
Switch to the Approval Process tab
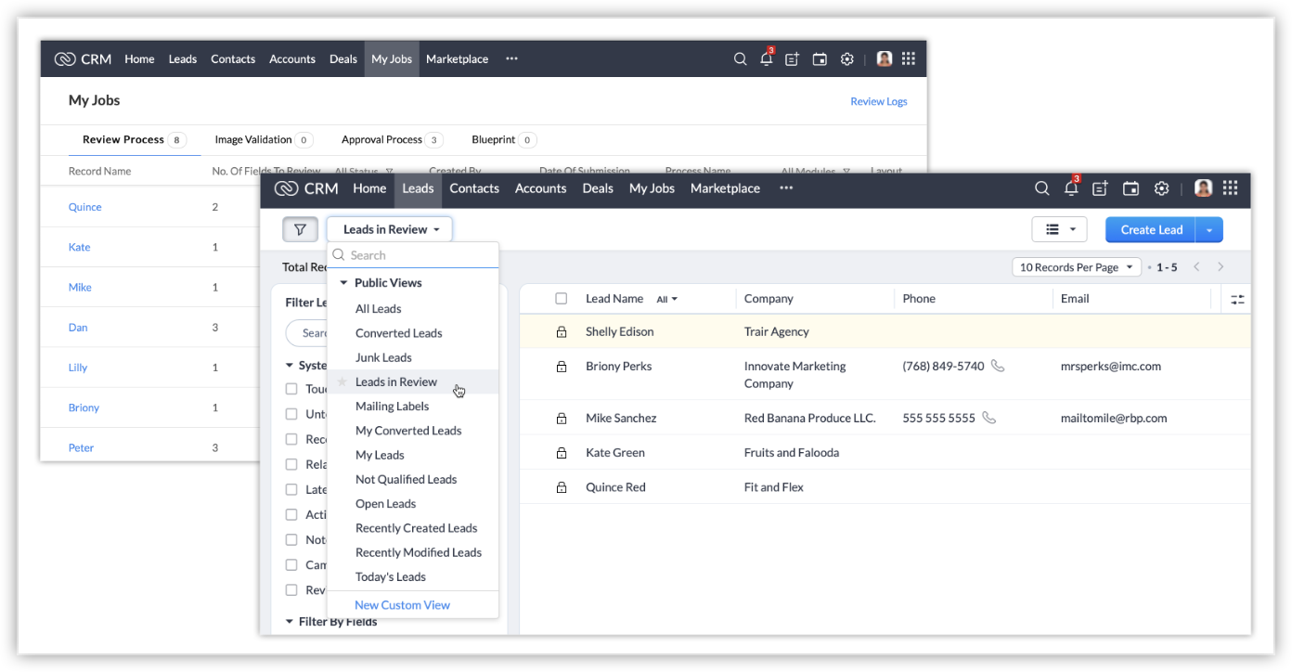pyautogui.click(x=381, y=140)
